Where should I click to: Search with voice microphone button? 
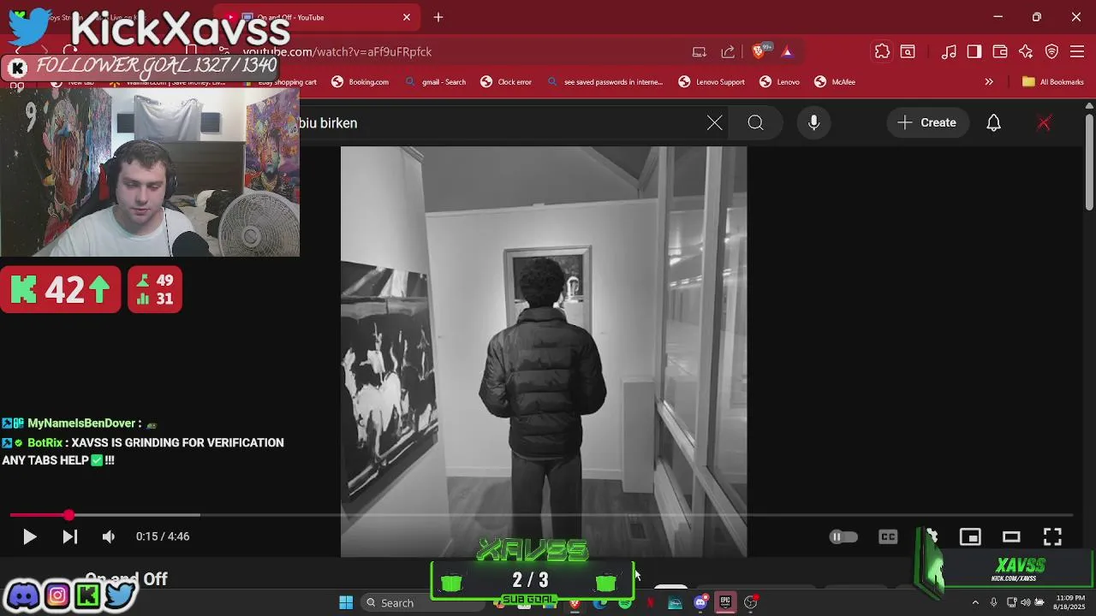point(814,123)
